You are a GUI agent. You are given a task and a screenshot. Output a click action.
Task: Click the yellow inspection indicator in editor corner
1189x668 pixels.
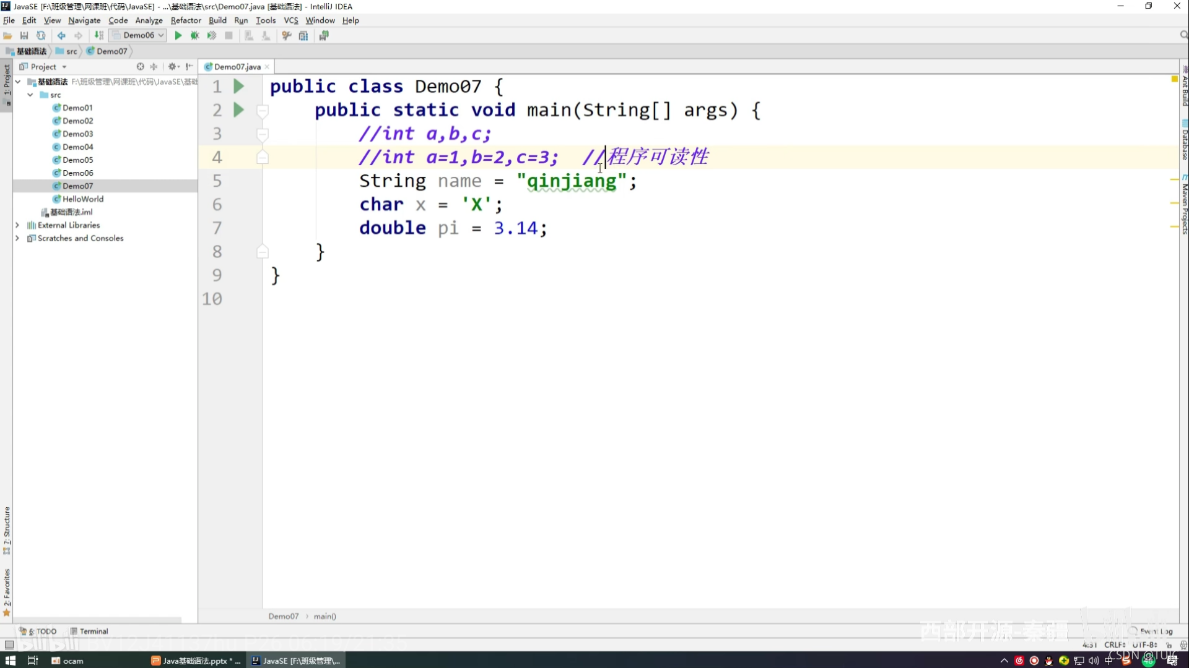point(1174,79)
